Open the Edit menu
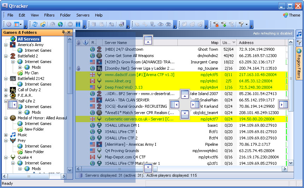304x188 pixels. tap(22, 15)
